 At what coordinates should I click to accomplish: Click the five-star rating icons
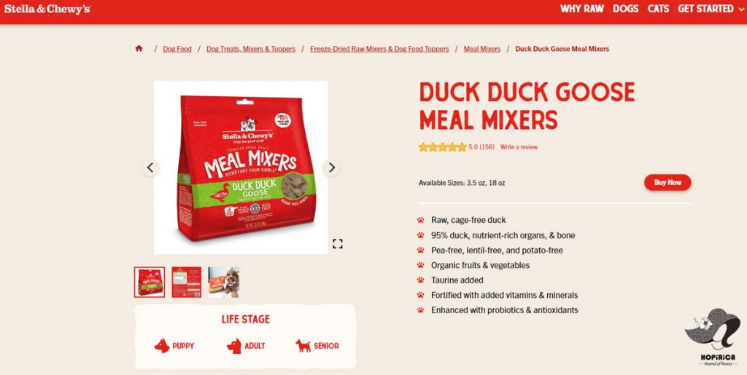pos(443,147)
